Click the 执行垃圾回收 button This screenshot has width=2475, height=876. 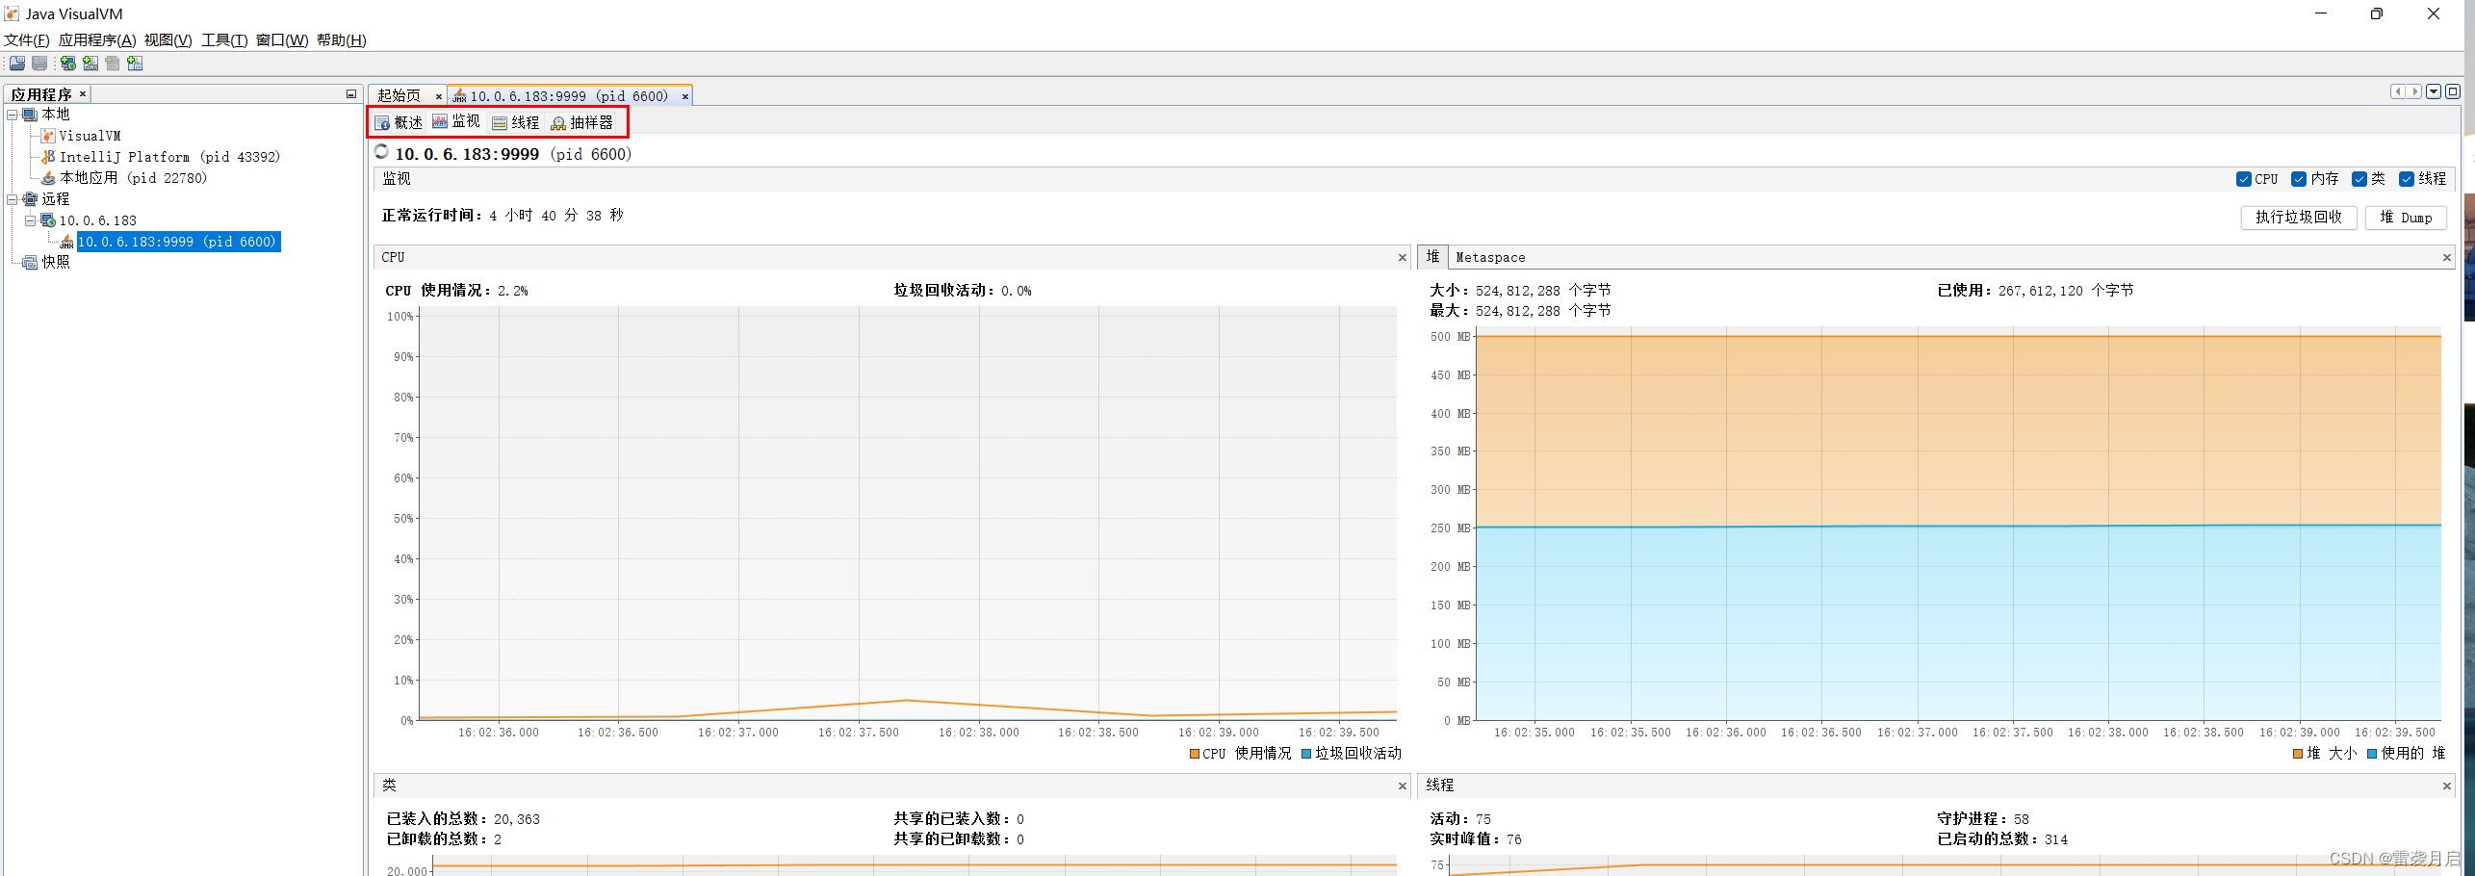2297,218
